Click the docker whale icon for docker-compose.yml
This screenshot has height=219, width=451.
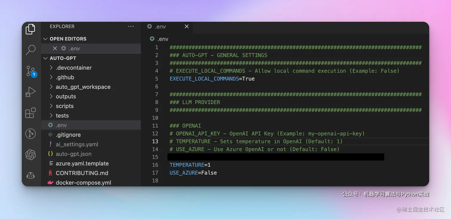coord(51,182)
